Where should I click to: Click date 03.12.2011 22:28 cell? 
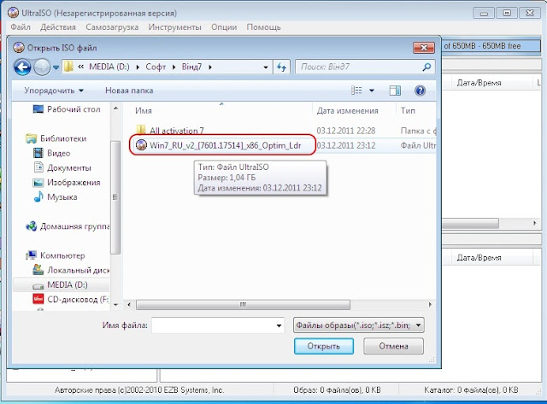346,131
